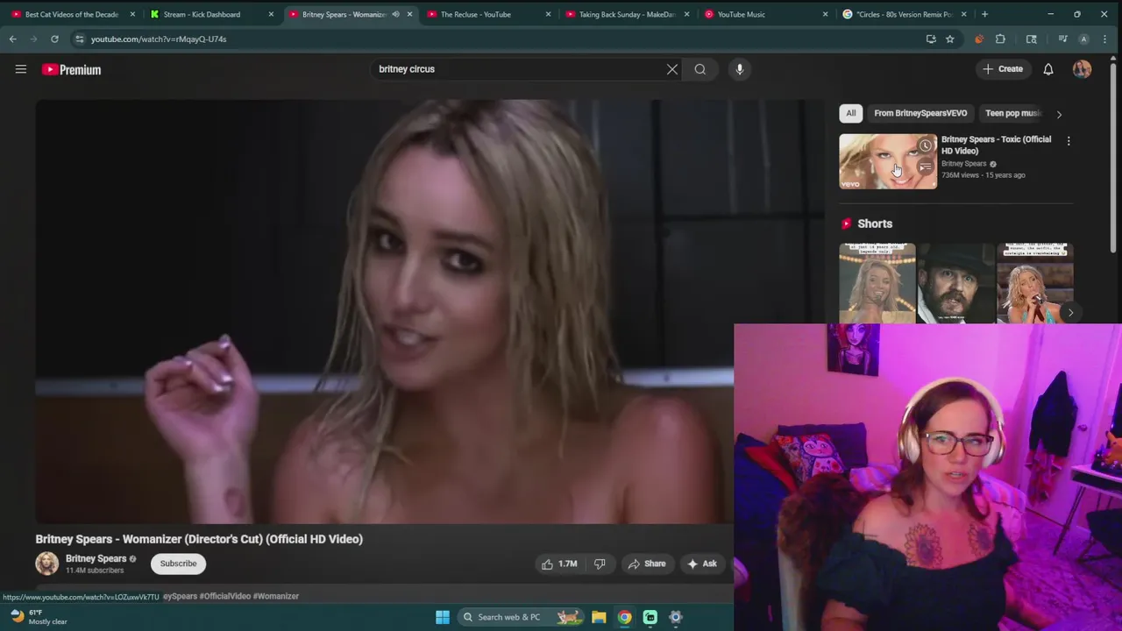
Task: Open YouTube notifications bell
Action: tap(1048, 69)
